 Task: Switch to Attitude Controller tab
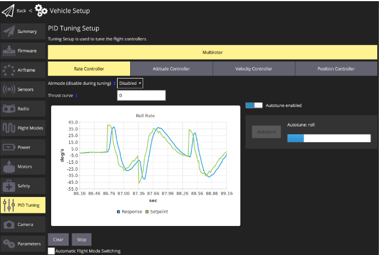pyautogui.click(x=171, y=69)
